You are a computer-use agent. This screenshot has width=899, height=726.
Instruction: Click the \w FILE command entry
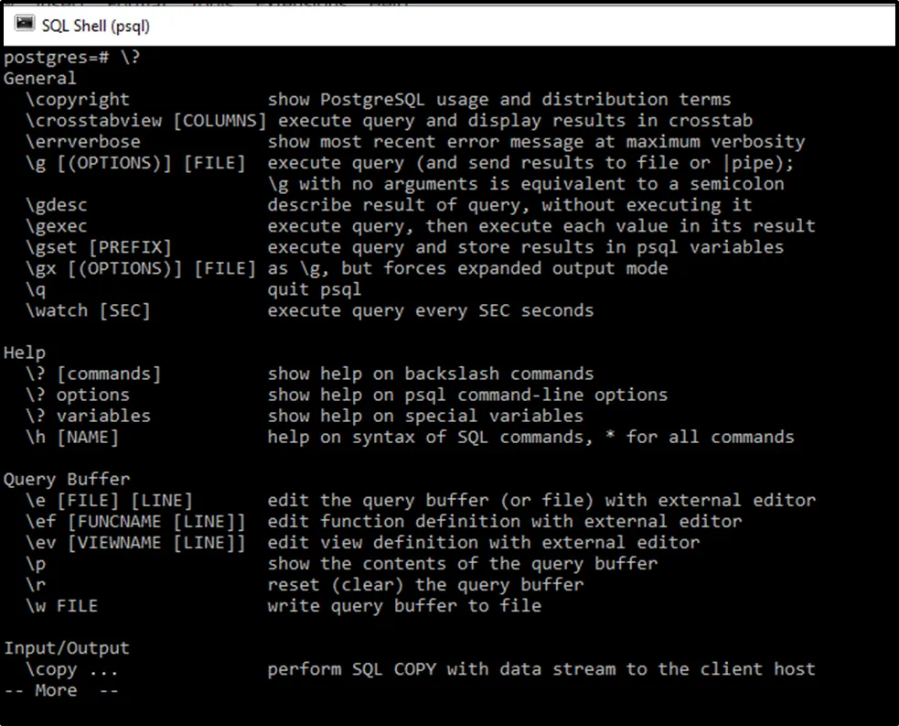click(x=62, y=605)
